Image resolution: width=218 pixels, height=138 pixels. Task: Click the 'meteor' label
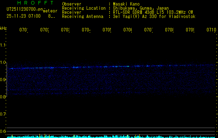(50, 11)
